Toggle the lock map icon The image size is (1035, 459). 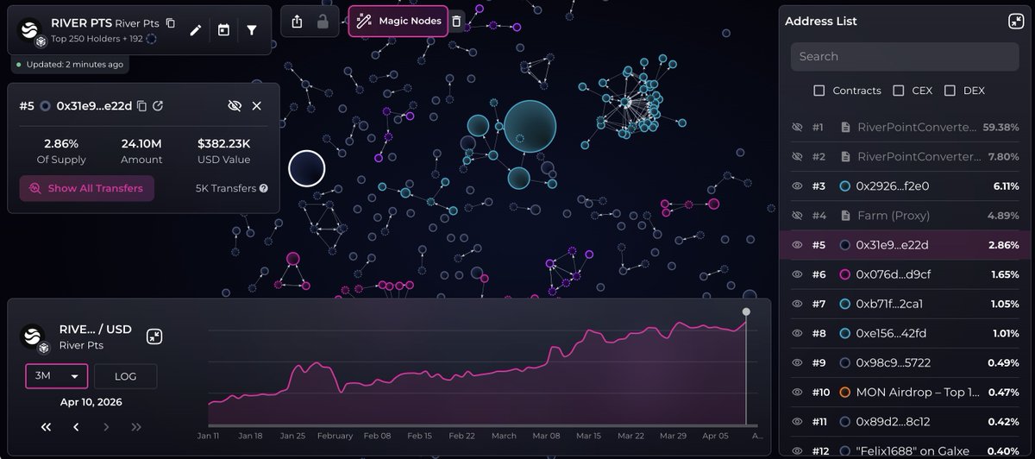coord(323,22)
